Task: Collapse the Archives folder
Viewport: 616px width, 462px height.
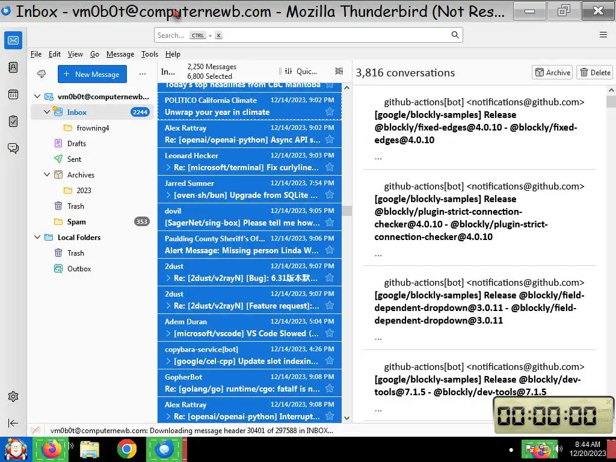Action: [x=47, y=174]
